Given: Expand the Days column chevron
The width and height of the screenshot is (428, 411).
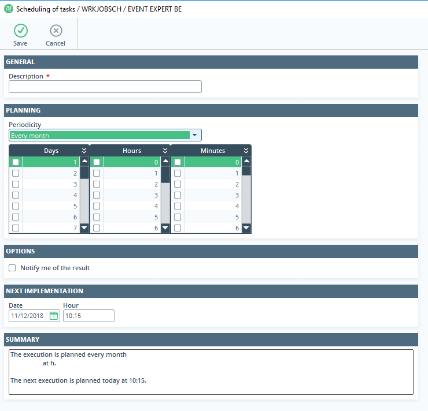Looking at the screenshot, I should pyautogui.click(x=84, y=151).
